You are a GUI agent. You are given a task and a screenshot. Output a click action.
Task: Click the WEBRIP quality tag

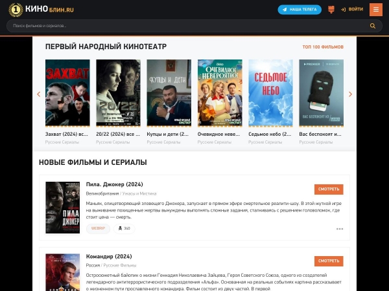tap(98, 228)
